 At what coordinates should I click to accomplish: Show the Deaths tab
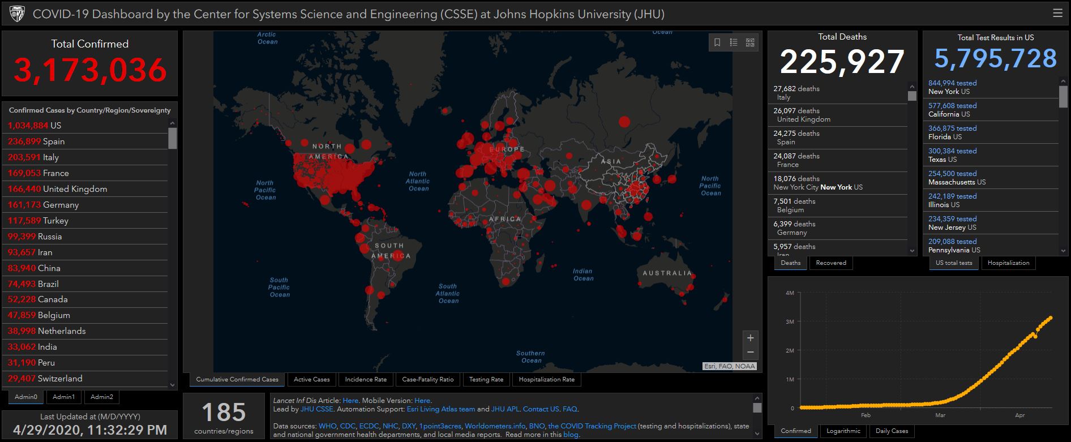click(x=791, y=263)
